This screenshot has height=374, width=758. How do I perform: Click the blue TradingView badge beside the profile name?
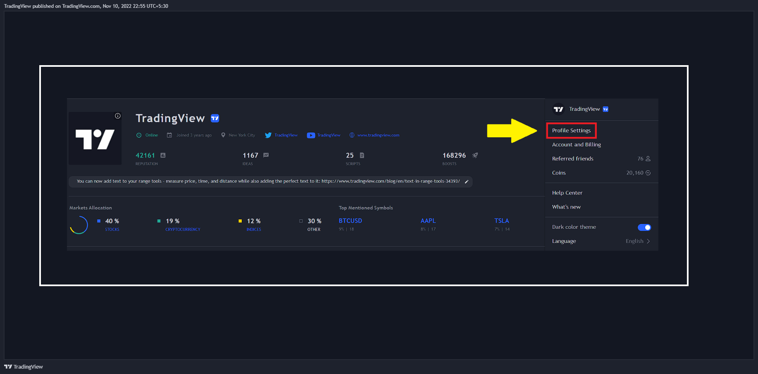point(215,118)
